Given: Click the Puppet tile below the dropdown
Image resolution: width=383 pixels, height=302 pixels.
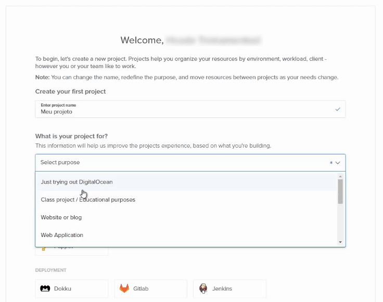Looking at the screenshot, I should (72, 251).
